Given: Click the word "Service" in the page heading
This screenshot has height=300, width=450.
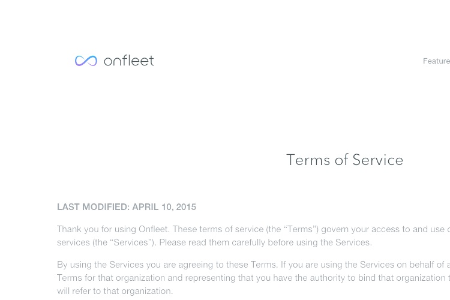Looking at the screenshot, I should pyautogui.click(x=378, y=160).
